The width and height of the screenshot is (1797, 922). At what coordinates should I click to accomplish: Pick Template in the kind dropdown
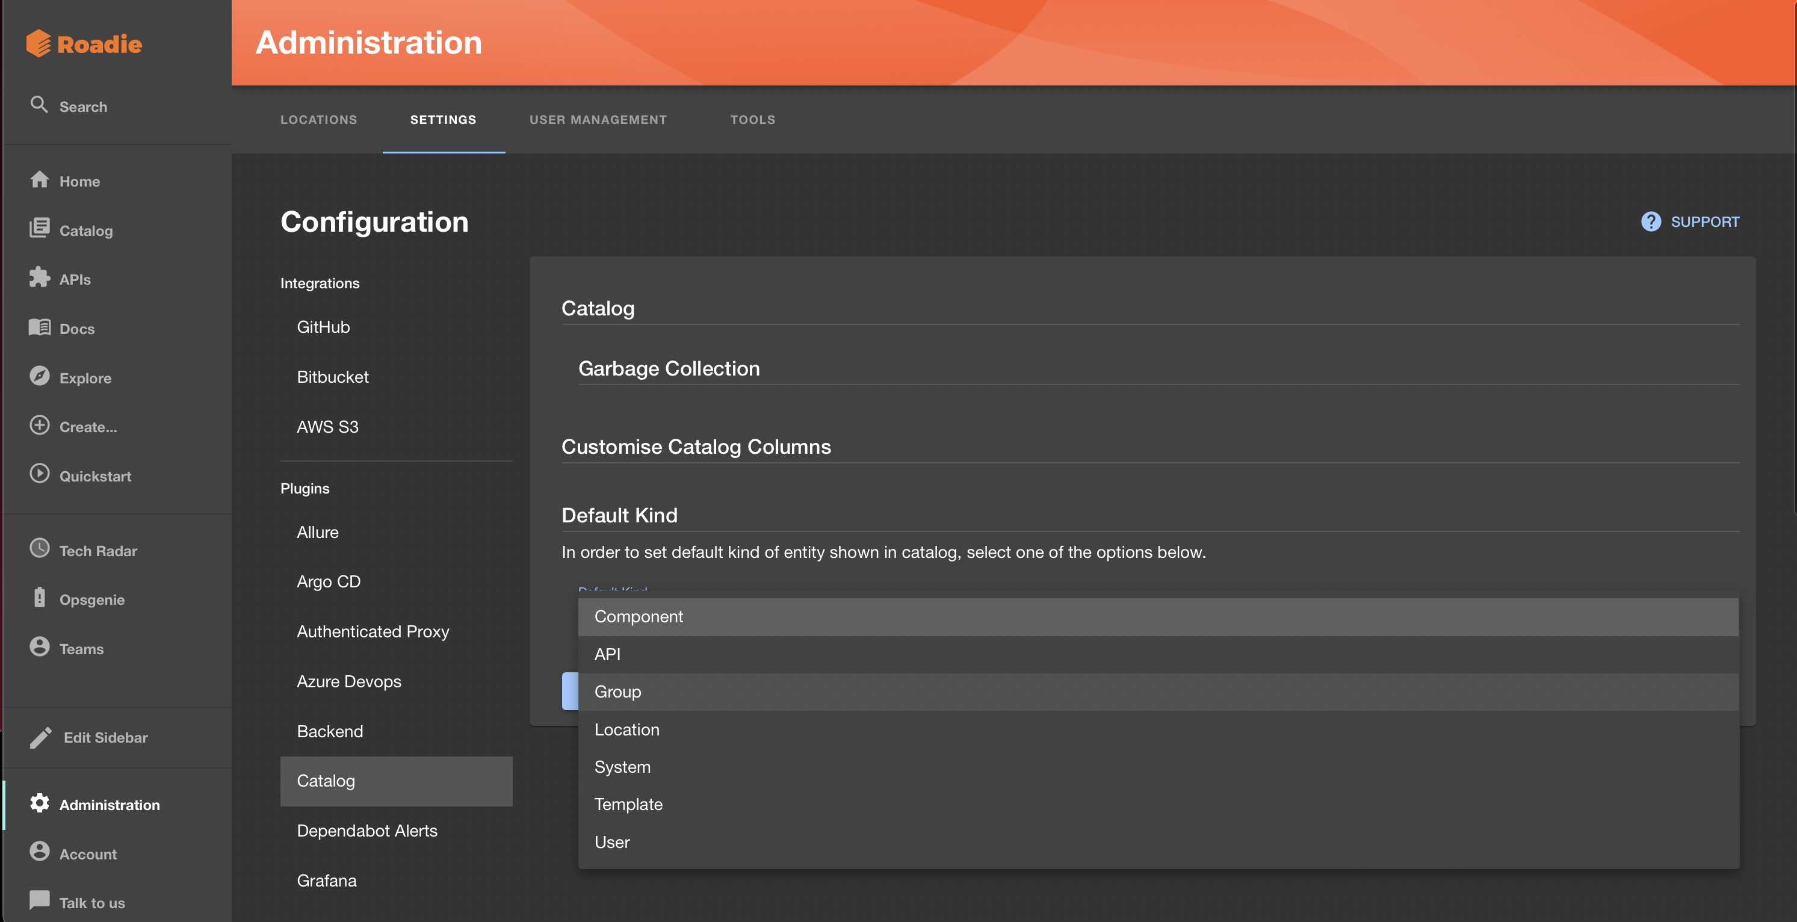[628, 804]
